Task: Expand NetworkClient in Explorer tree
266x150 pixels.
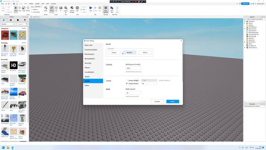Action: click(x=245, y=29)
